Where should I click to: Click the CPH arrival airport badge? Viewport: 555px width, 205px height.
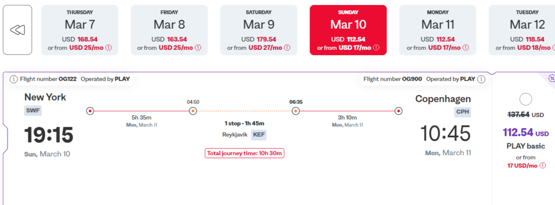(463, 112)
